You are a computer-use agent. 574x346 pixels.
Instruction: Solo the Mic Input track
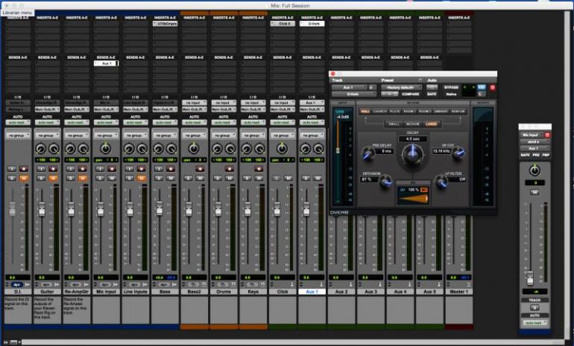point(100,178)
